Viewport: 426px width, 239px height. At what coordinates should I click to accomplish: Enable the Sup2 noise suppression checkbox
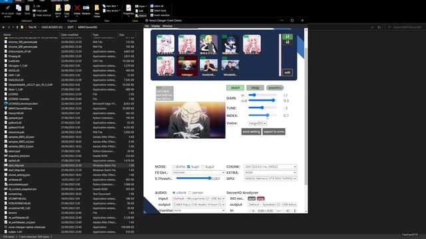click(202, 167)
